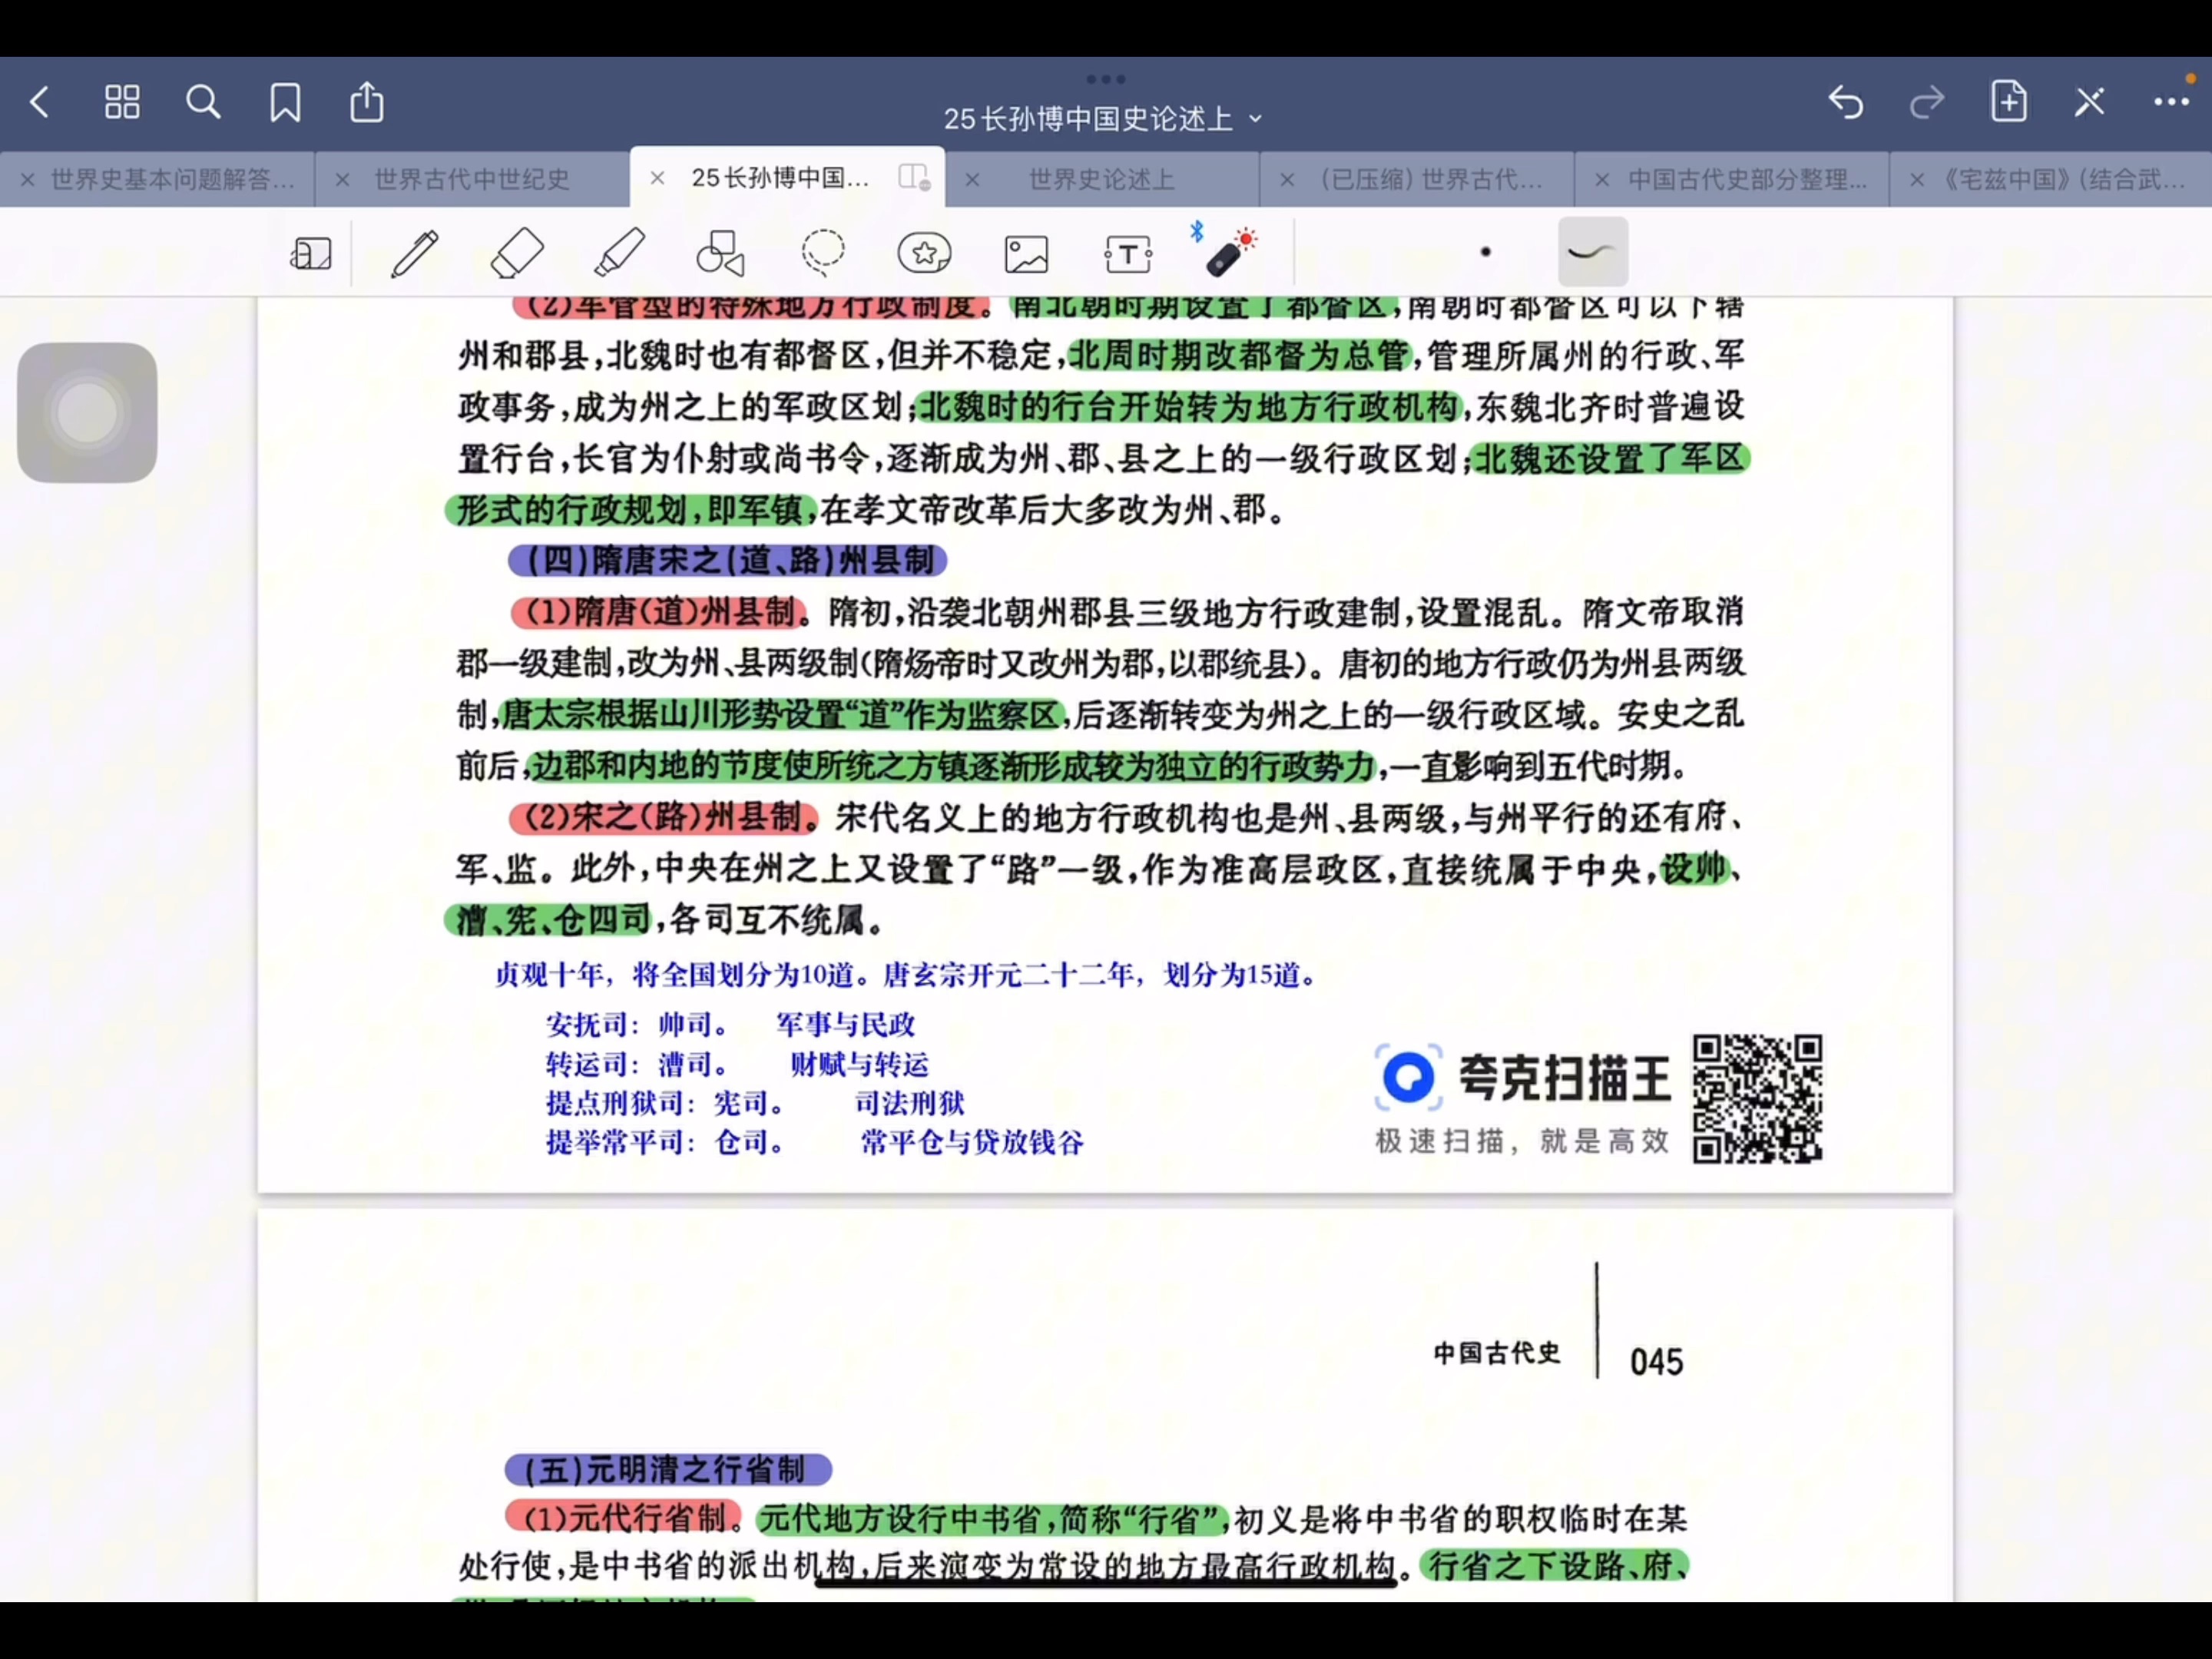The image size is (2212, 1659).
Task: Close the 世界古代中世纪史 tab
Action: pyautogui.click(x=342, y=180)
